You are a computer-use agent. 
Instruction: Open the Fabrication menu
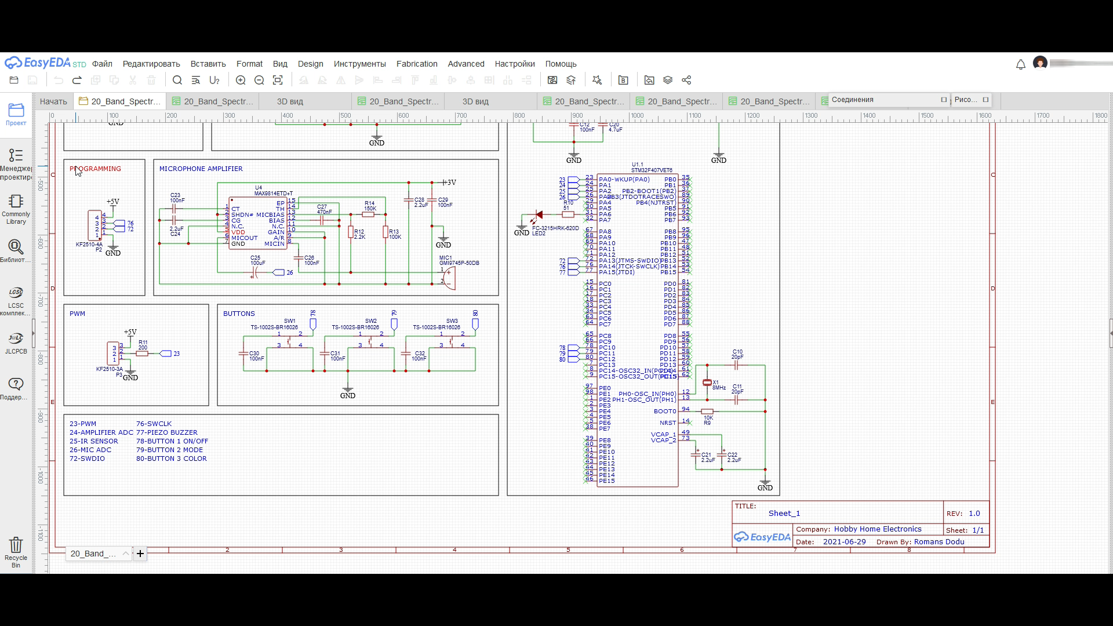coord(416,64)
